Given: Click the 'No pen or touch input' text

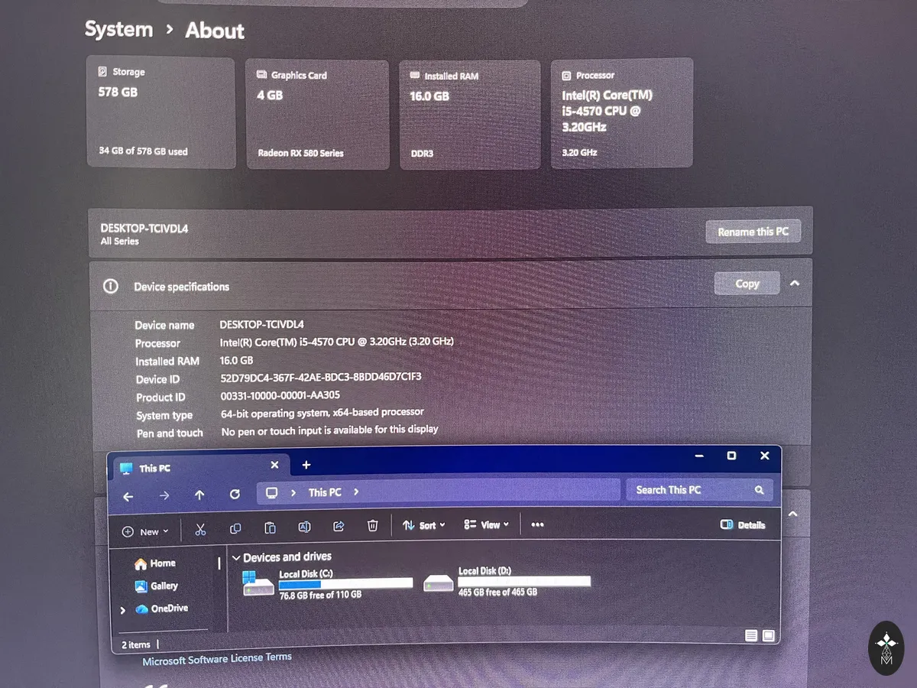Looking at the screenshot, I should coord(329,430).
